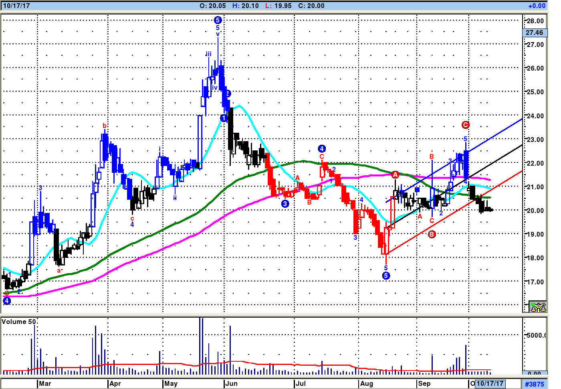Select the red circled C wave marker
The image size is (561, 389).
(465, 125)
